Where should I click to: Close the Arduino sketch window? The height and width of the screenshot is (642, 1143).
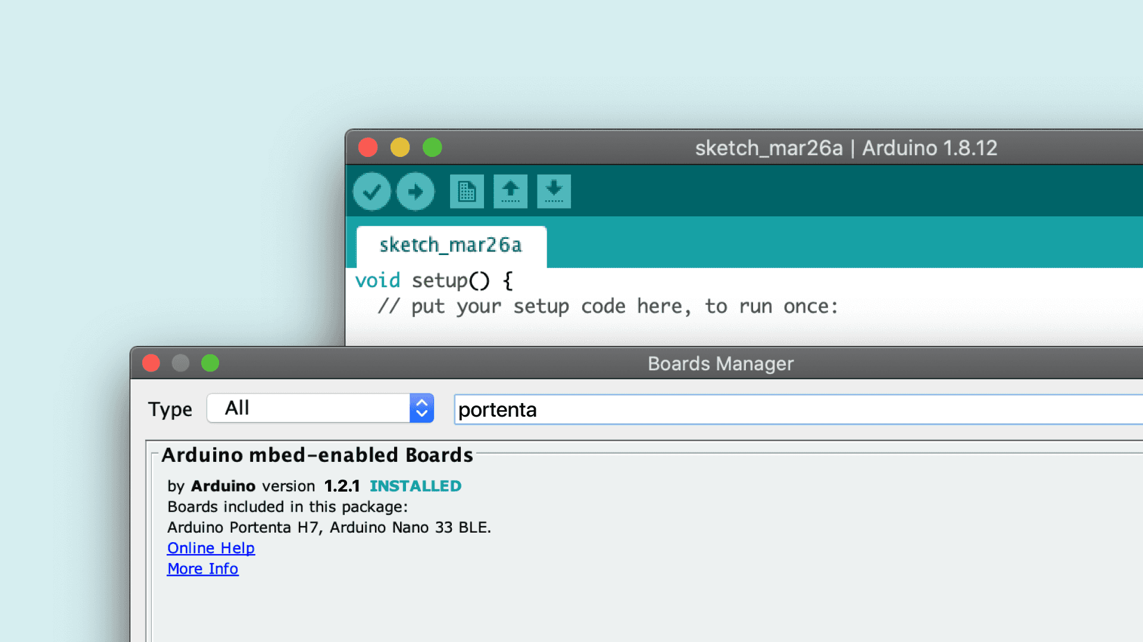point(368,147)
